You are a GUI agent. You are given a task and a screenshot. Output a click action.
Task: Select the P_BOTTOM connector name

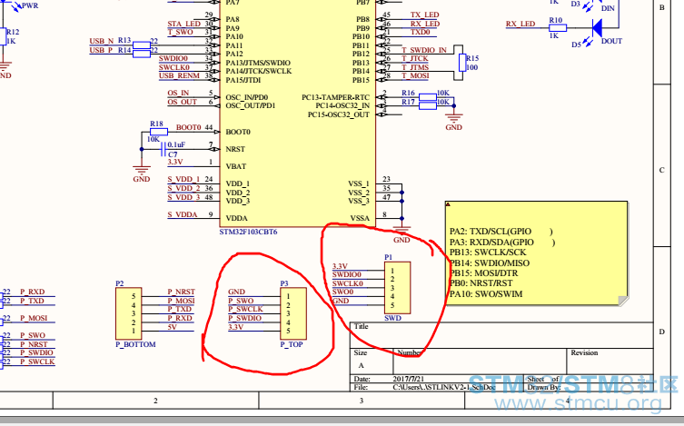click(x=135, y=344)
